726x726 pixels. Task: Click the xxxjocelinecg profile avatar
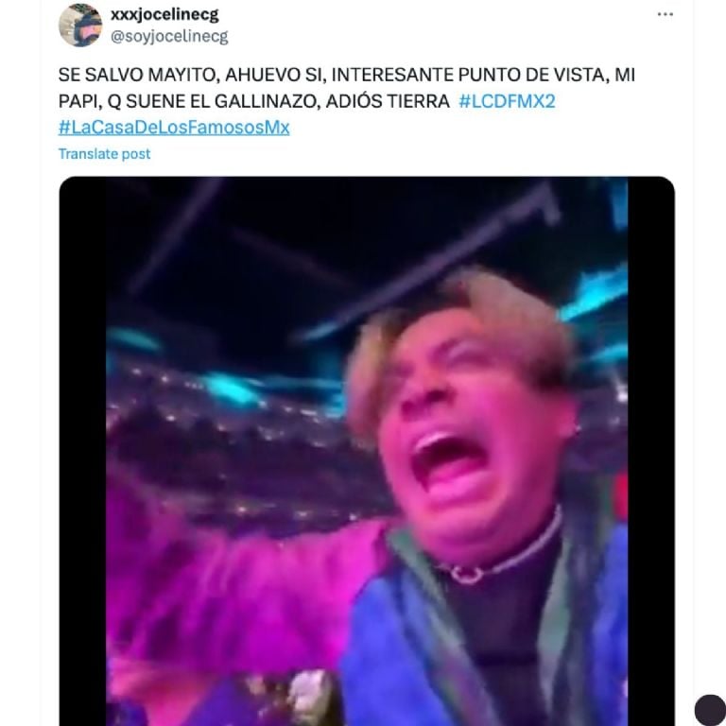pyautogui.click(x=79, y=25)
